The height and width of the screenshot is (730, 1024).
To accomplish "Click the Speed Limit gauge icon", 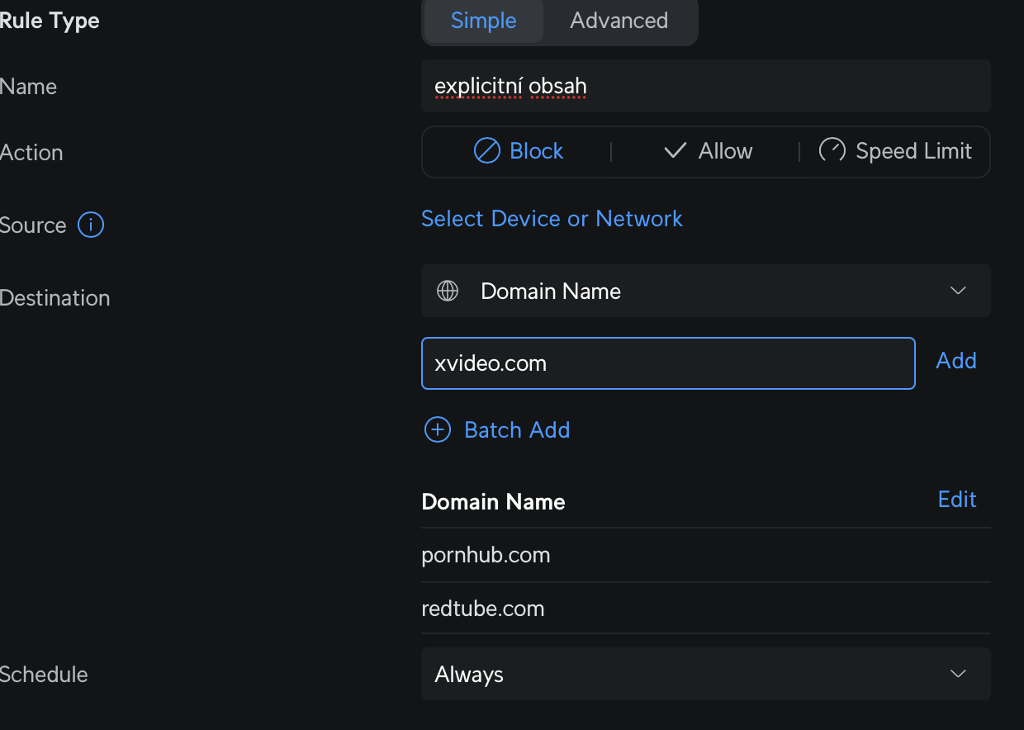I will coord(832,150).
